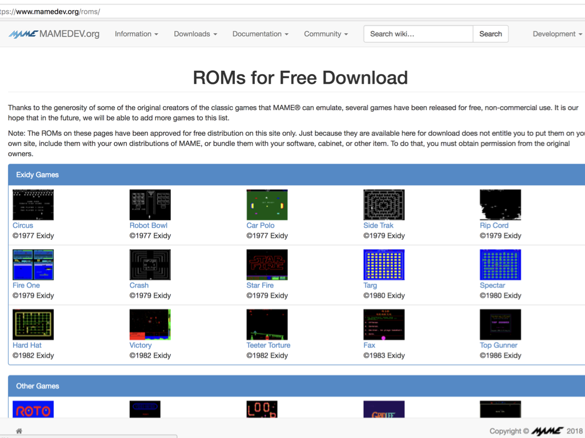The height and width of the screenshot is (438, 585).
Task: Follow the Spectar link
Action: (x=492, y=285)
